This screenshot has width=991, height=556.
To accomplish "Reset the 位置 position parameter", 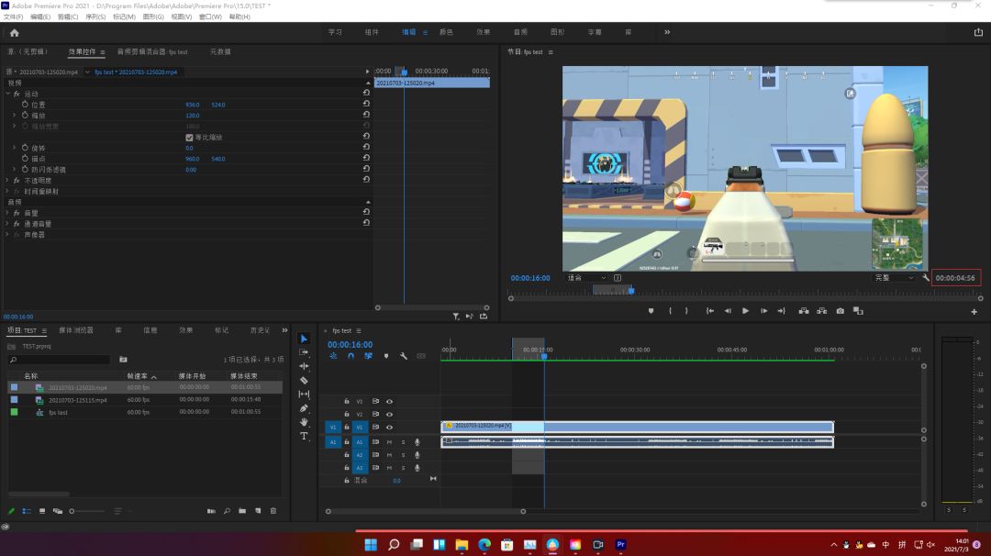I will (x=366, y=105).
